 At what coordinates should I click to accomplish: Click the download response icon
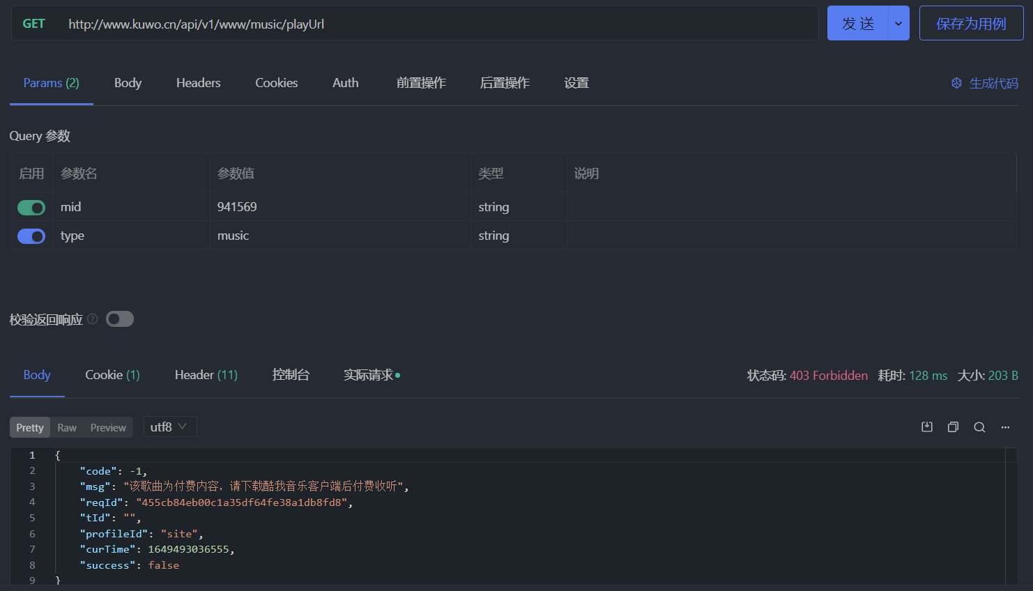tap(927, 427)
